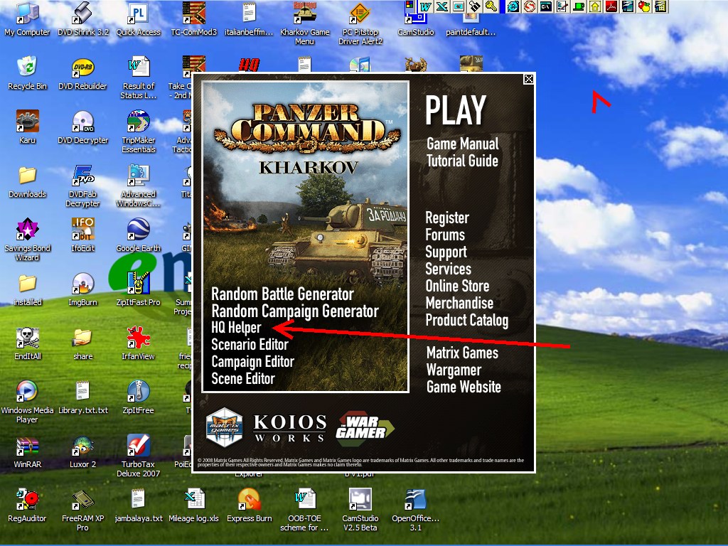Image resolution: width=728 pixels, height=546 pixels.
Task: Open Savings Bond Wizard icon
Action: click(x=27, y=240)
